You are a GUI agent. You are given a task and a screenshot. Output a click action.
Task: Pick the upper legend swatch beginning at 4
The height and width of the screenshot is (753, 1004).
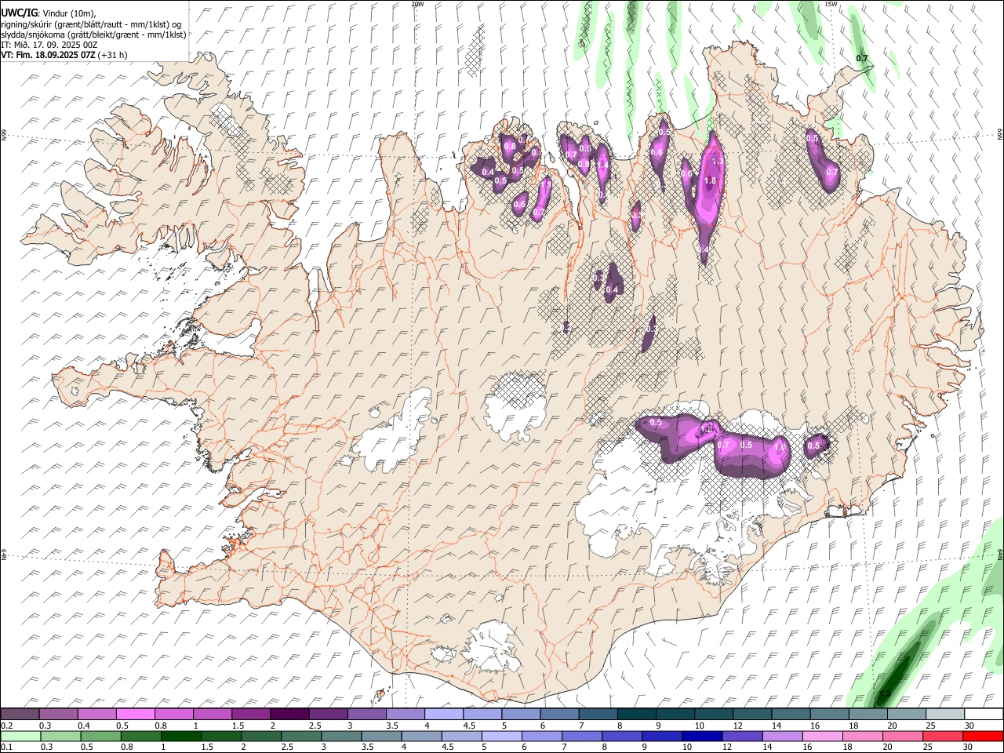(x=443, y=715)
